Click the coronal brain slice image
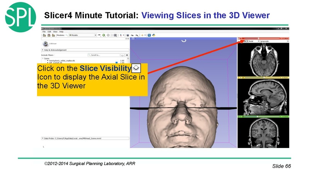This screenshot has width=309, height=173. [x=263, y=133]
